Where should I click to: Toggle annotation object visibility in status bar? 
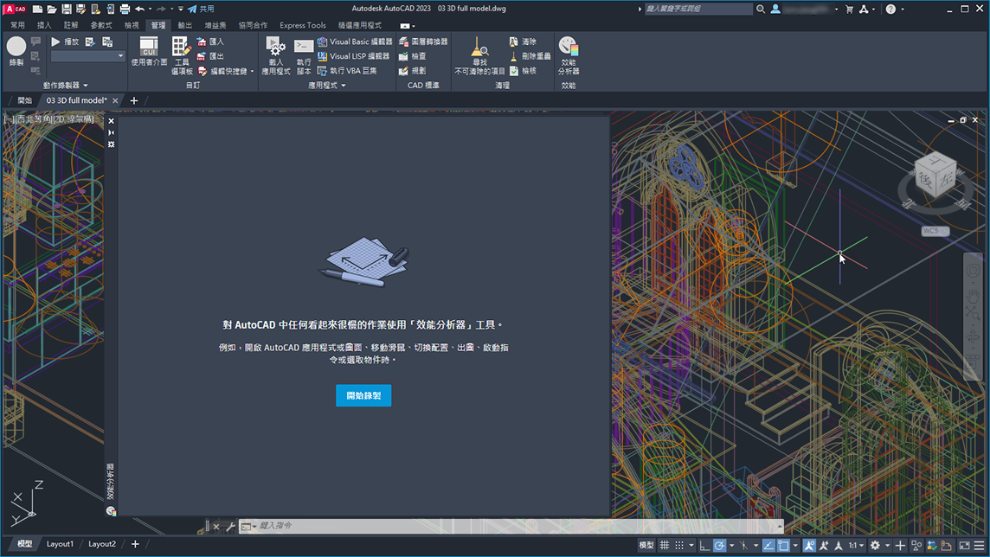[x=809, y=545]
